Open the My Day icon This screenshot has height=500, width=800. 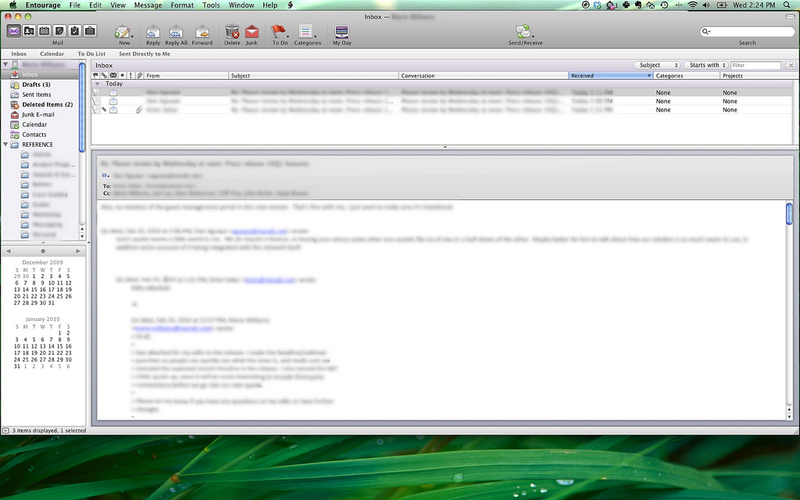(x=342, y=32)
